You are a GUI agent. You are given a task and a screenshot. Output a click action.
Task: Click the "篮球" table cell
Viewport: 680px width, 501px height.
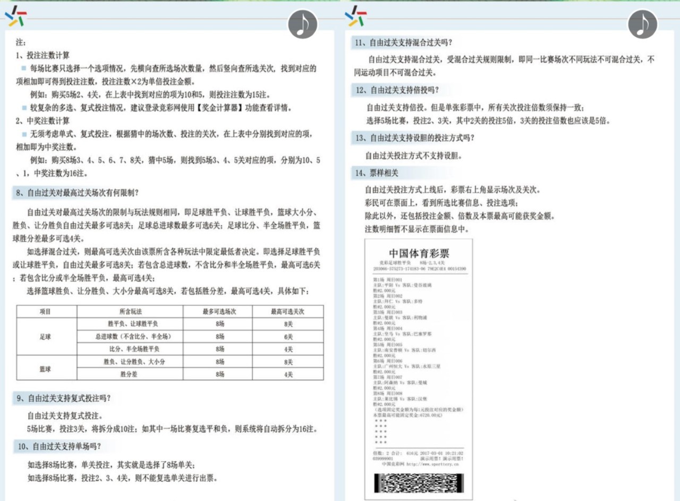click(x=46, y=368)
